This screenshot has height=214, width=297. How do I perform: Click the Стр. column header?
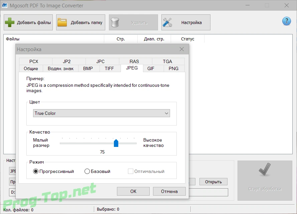[x=121, y=39]
